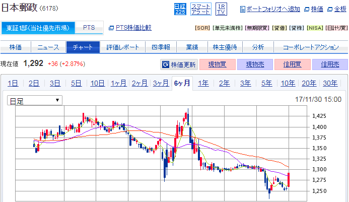
Task: Select the 1年 chart period
Action: coord(203,84)
